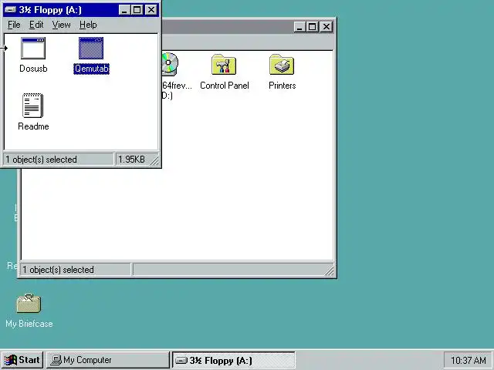Minimize the My Computer window
The width and height of the screenshot is (494, 370).
[299, 27]
